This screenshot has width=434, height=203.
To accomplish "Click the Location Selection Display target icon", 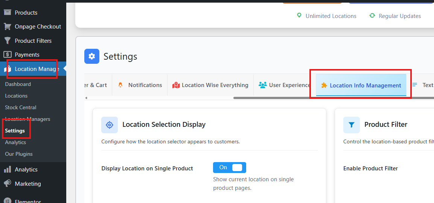I will coord(110,125).
